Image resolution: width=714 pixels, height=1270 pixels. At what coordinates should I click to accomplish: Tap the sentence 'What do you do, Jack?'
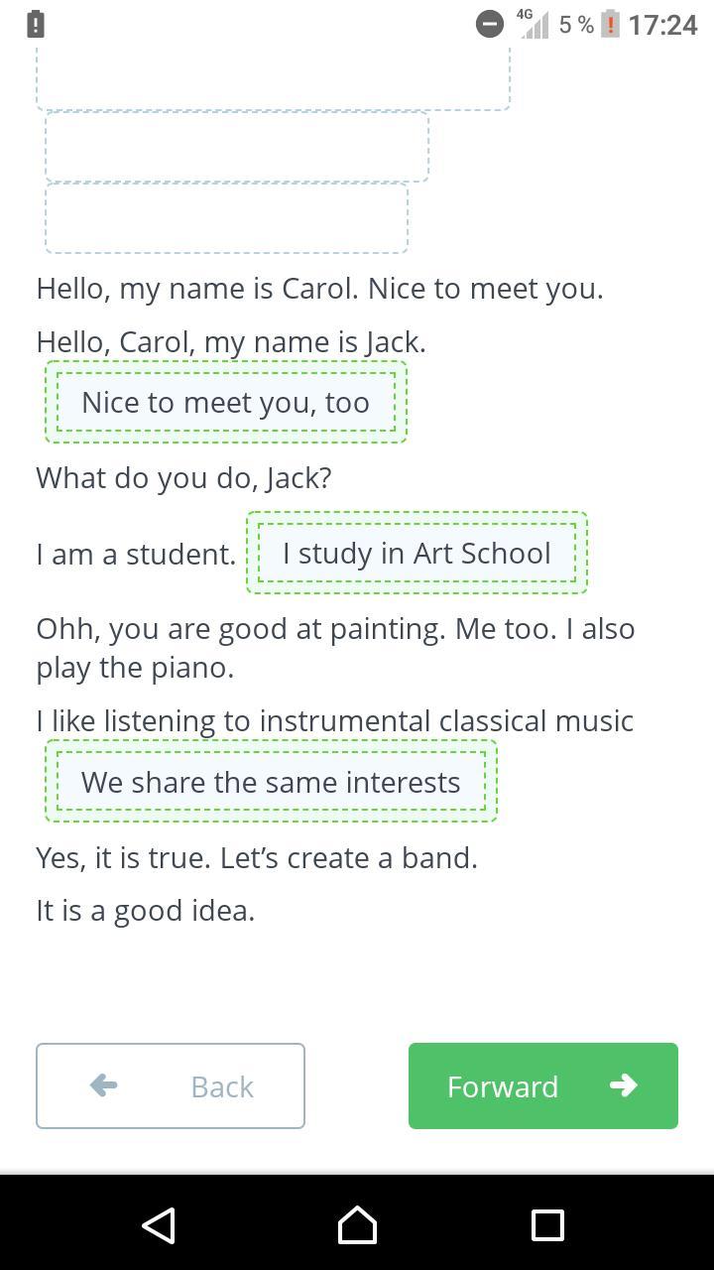pyautogui.click(x=183, y=477)
